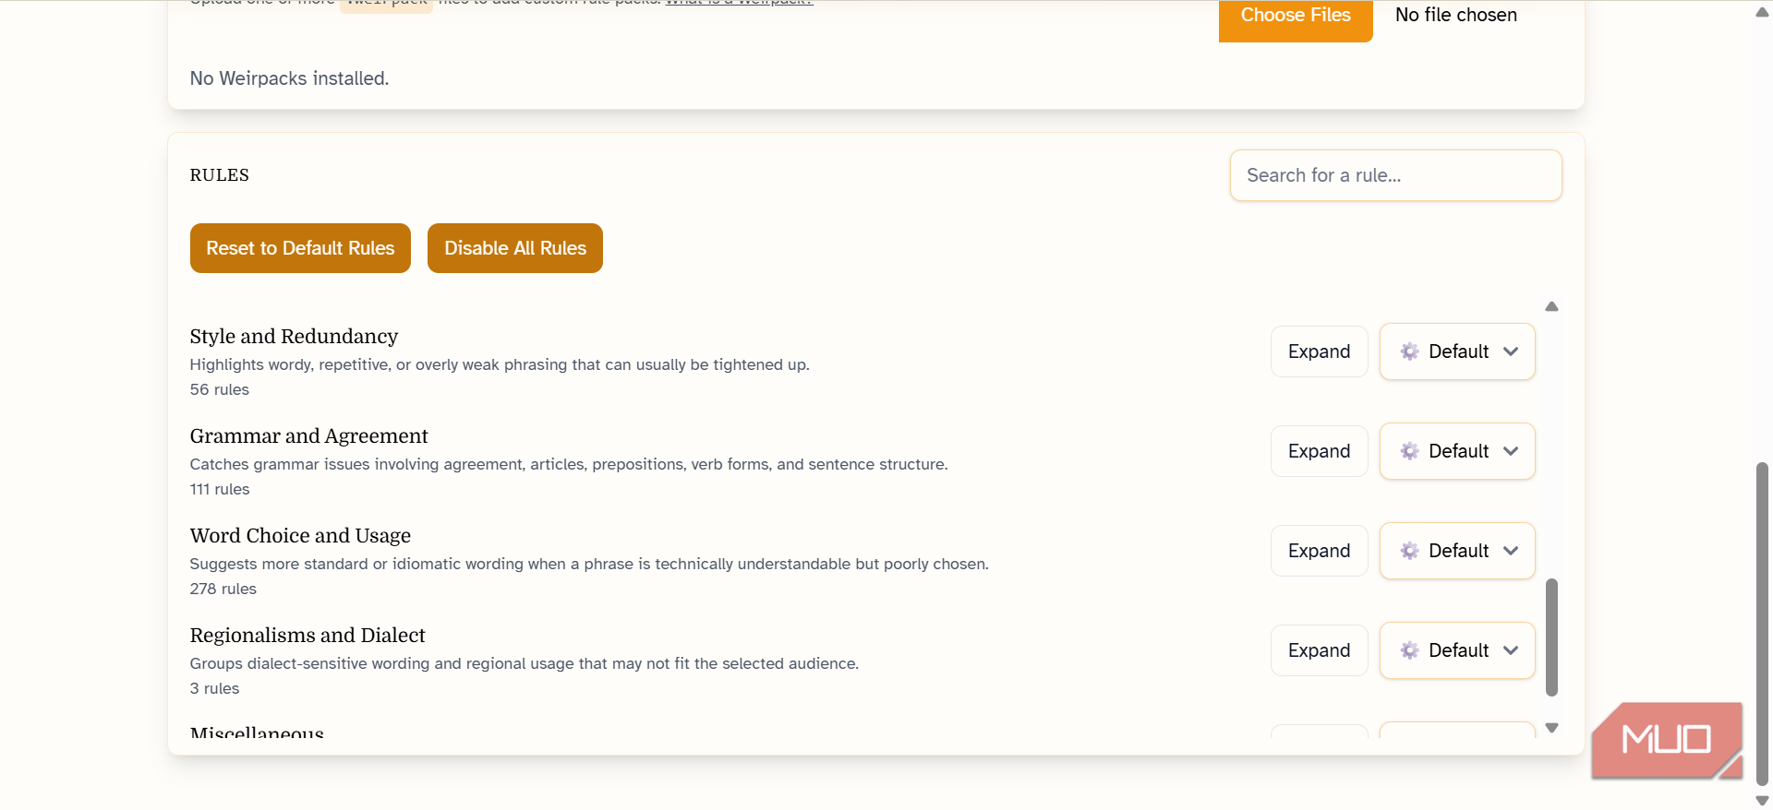The image size is (1773, 810).
Task: Click the 'Style and Redundancy' heading
Action: 294,336
